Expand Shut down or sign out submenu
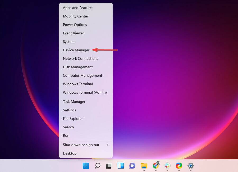 (86, 145)
